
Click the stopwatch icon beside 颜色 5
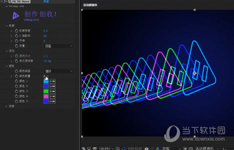point(16,101)
